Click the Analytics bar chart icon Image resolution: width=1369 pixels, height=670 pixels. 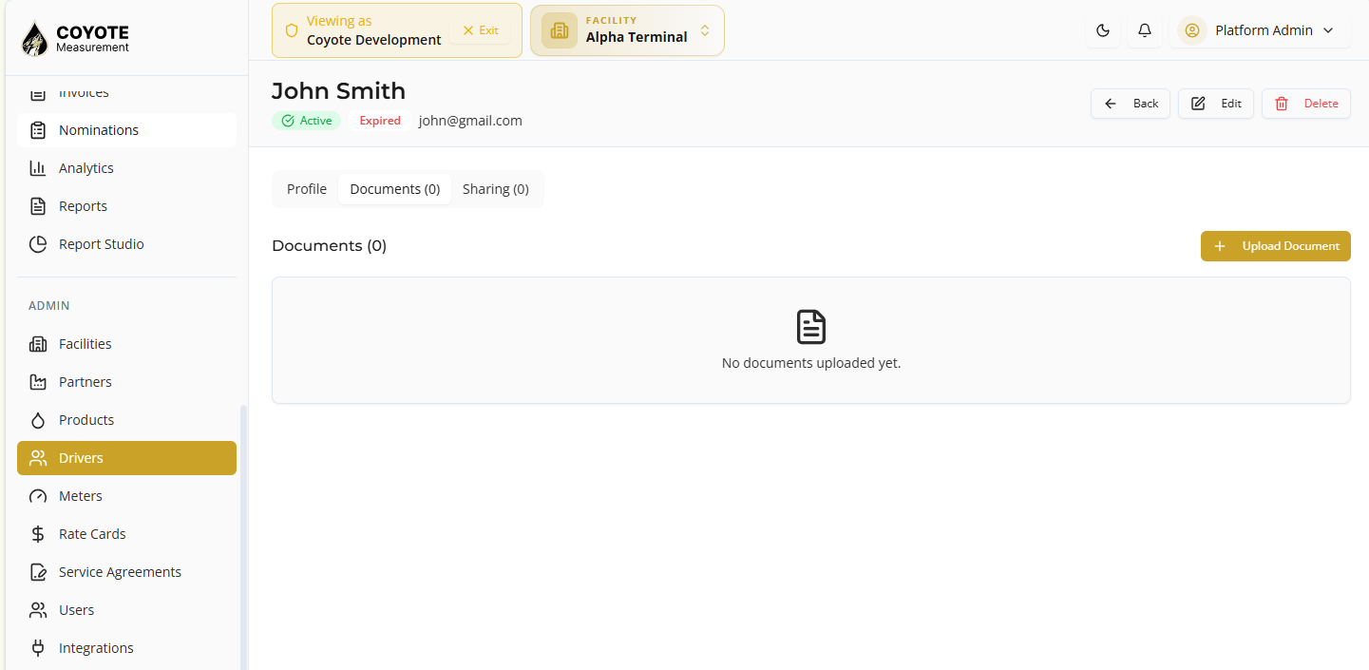[x=38, y=168]
